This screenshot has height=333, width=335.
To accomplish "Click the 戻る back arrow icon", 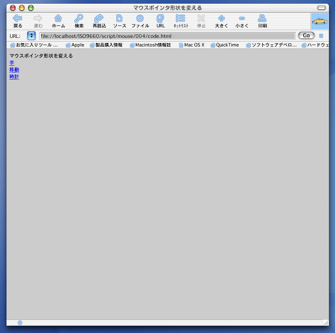I will (18, 18).
